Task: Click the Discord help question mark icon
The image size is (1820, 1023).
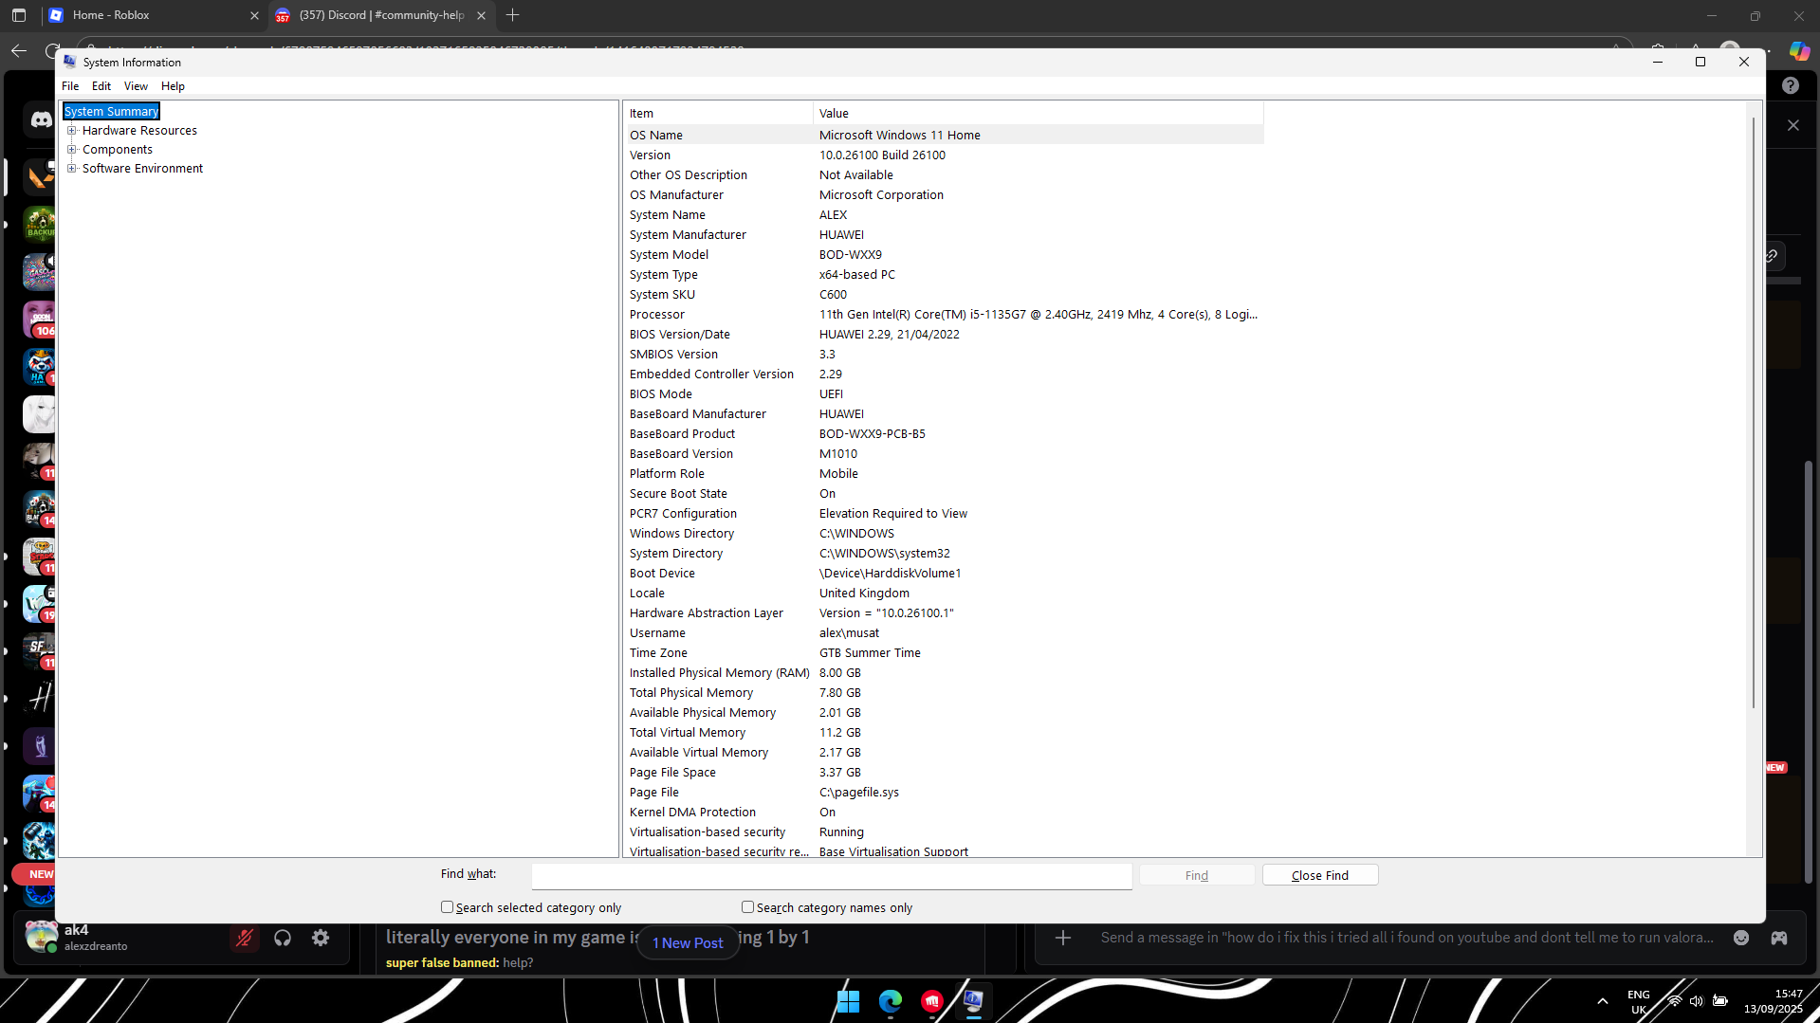Action: [1790, 85]
